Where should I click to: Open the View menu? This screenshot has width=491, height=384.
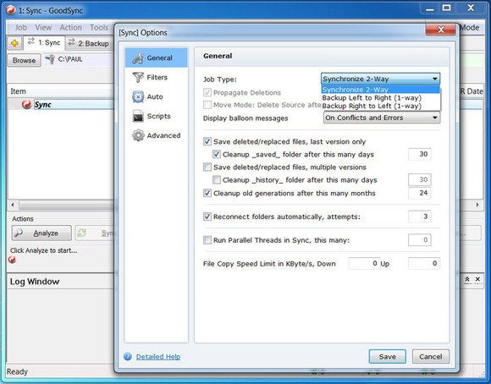[43, 28]
